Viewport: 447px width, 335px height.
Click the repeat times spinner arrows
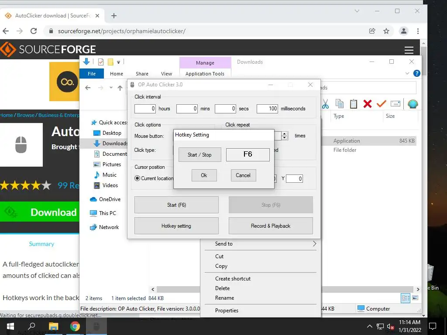tap(285, 136)
